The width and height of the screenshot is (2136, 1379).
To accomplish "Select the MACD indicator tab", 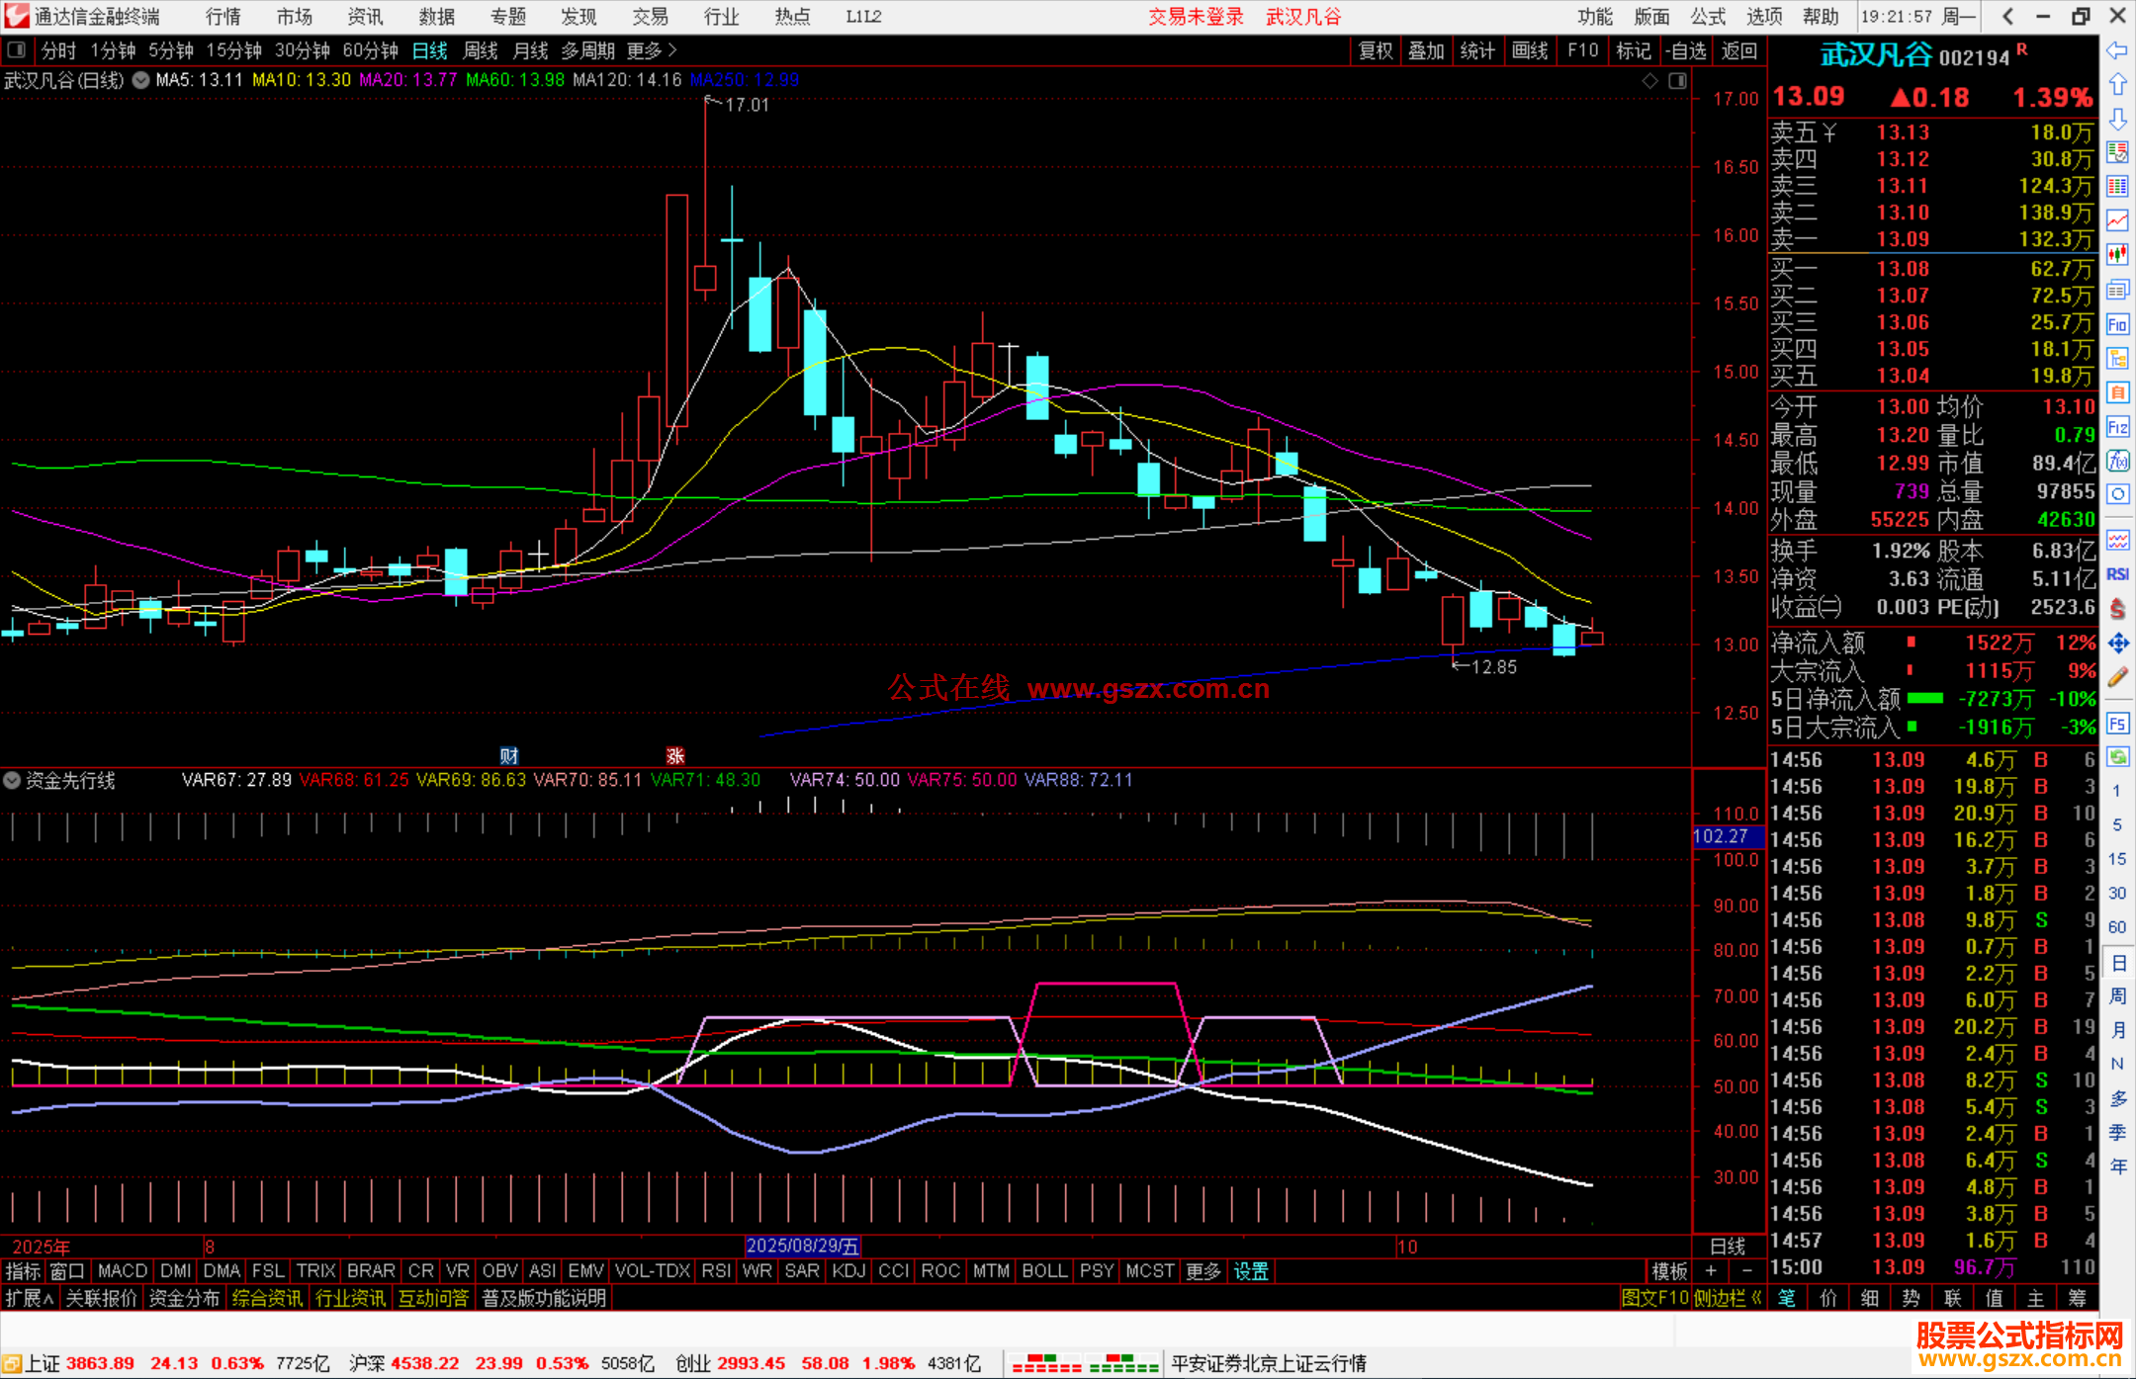I will (123, 1271).
